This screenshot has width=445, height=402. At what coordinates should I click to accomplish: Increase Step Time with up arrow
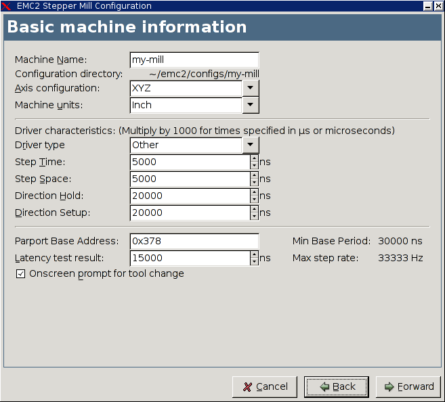(254, 158)
